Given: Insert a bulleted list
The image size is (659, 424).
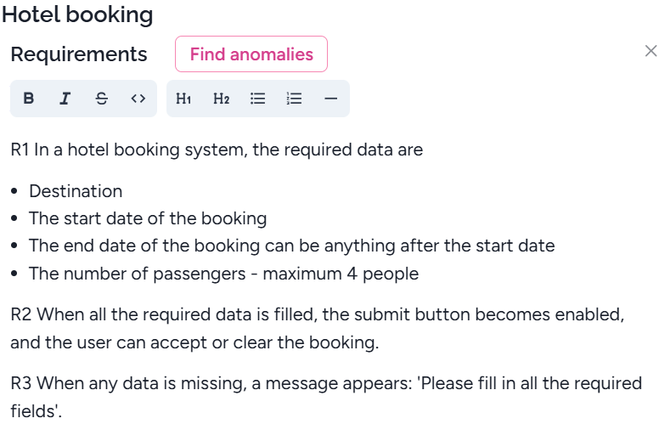Looking at the screenshot, I should [x=258, y=99].
